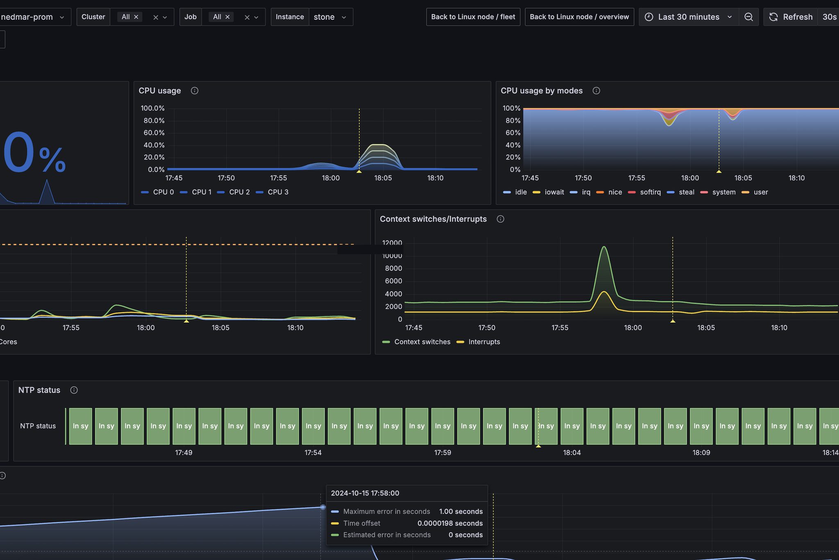The image size is (839, 560).
Task: Remove the All tag in Cluster filter
Action: point(136,17)
